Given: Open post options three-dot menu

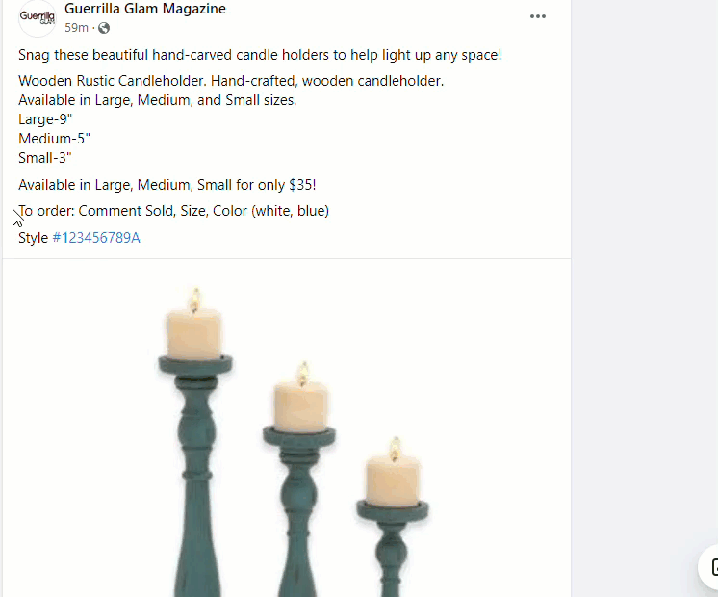Looking at the screenshot, I should (x=538, y=16).
